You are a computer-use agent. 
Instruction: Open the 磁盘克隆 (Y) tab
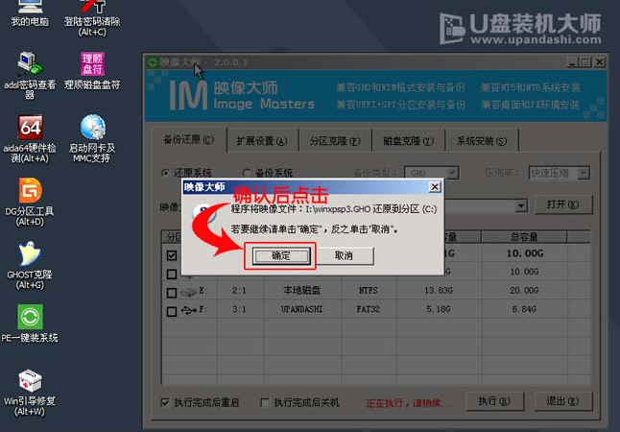(x=408, y=141)
